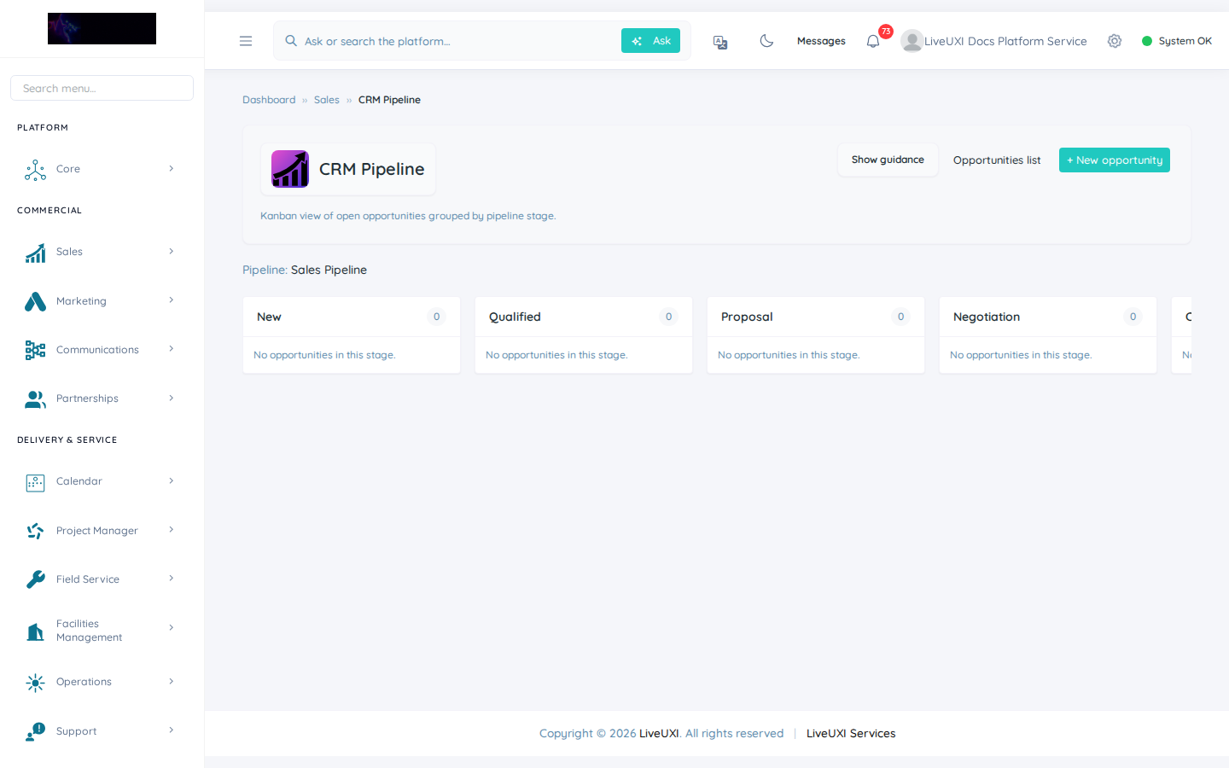Click the user avatar icon
This screenshot has width=1229, height=768.
pyautogui.click(x=912, y=41)
